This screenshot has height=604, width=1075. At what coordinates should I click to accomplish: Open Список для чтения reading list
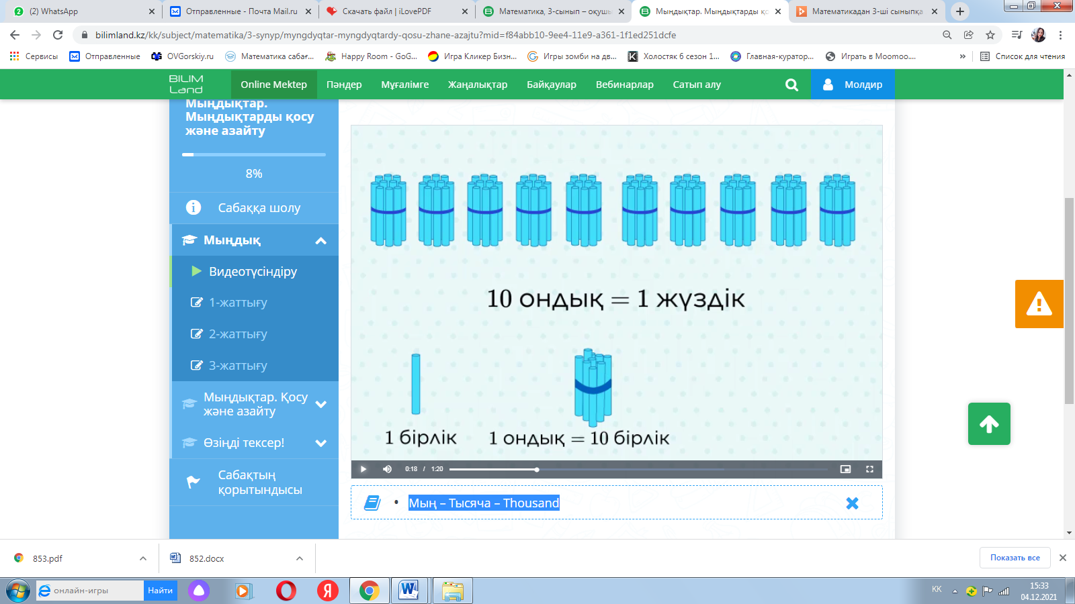(x=1023, y=56)
